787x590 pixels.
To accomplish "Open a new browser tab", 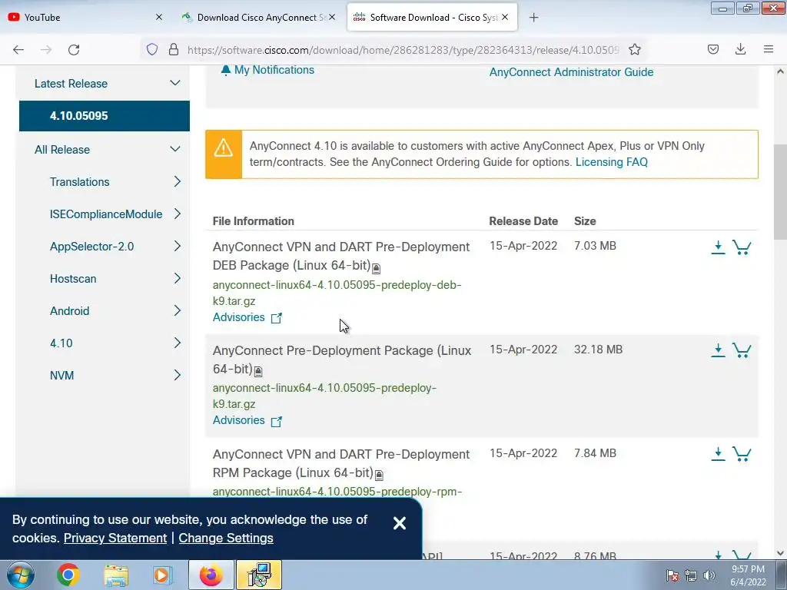I will click(x=533, y=18).
